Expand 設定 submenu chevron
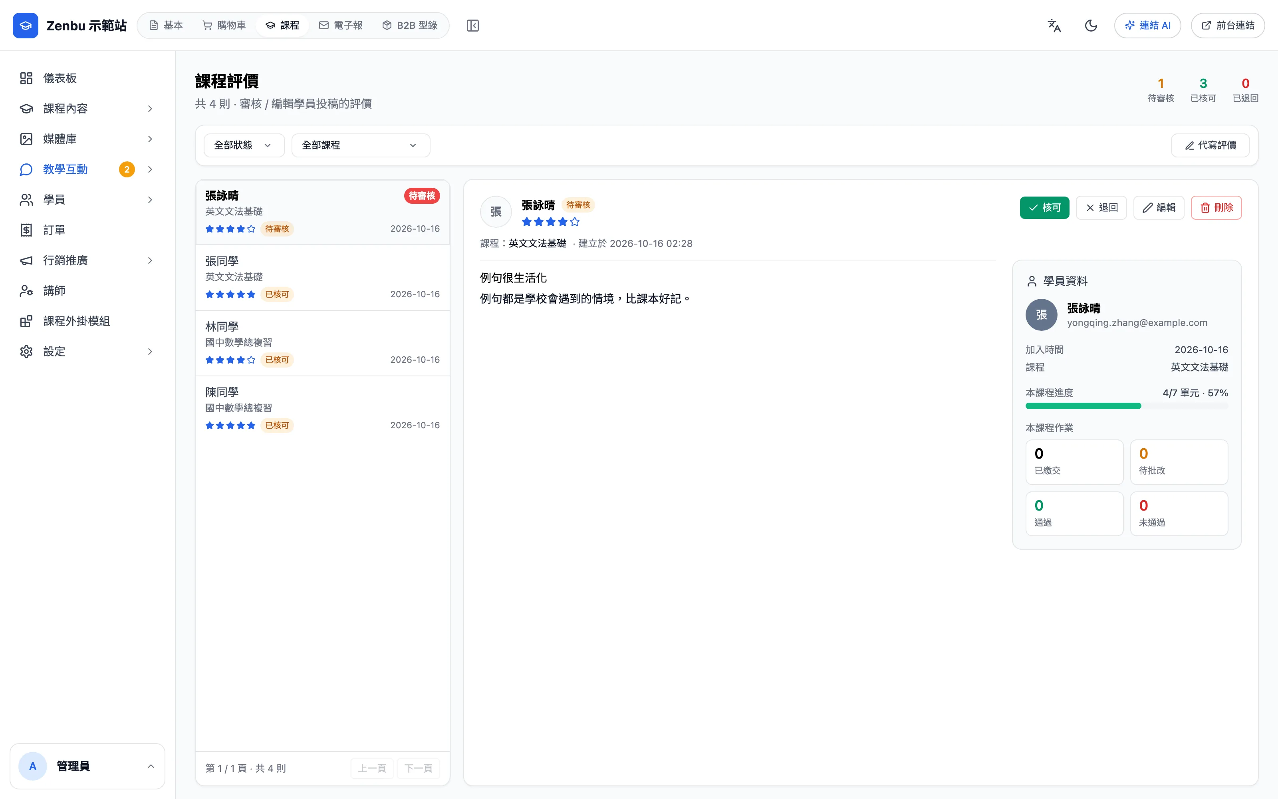Image resolution: width=1278 pixels, height=799 pixels. (150, 352)
